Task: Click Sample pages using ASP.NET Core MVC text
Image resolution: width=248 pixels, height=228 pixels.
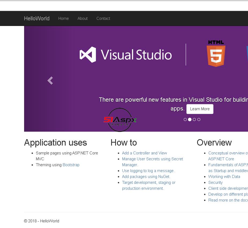Action: 67,156
